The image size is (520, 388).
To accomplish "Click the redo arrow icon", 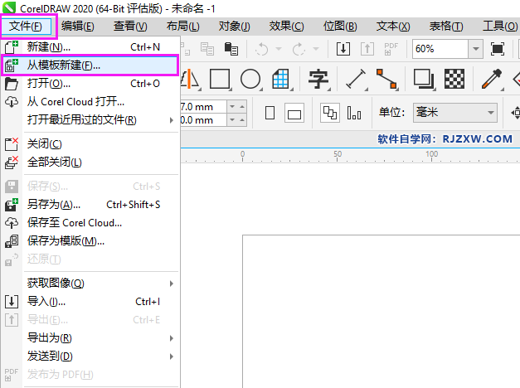I will click(299, 49).
